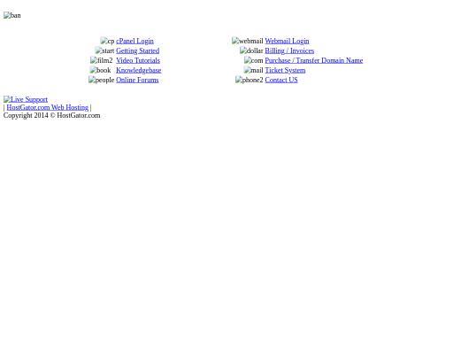Click the 'cp' icon beside cPanel Login

click(x=107, y=41)
